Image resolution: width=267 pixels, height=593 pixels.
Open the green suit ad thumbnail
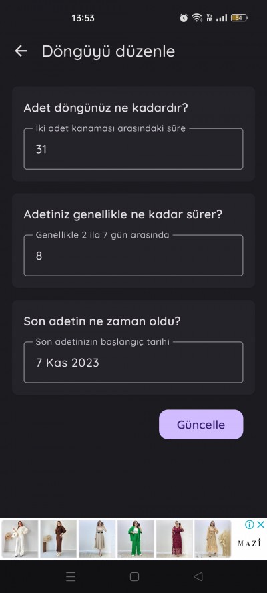pyautogui.click(x=136, y=539)
